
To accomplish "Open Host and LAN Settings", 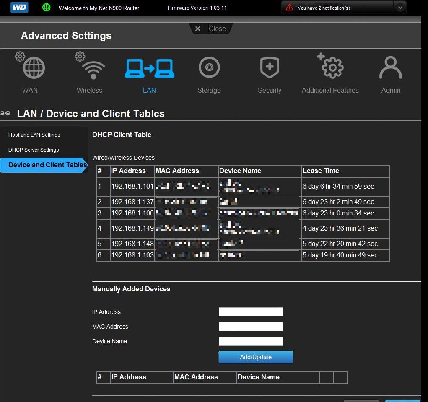I will 34,135.
